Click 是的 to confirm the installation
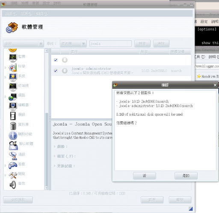The image size is (219, 213). pos(186,176)
